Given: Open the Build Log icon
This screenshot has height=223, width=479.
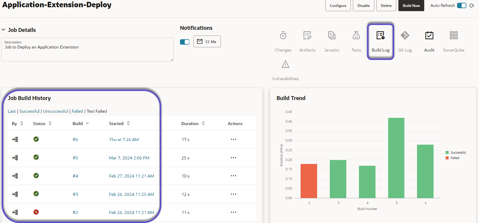Looking at the screenshot, I should pos(380,36).
